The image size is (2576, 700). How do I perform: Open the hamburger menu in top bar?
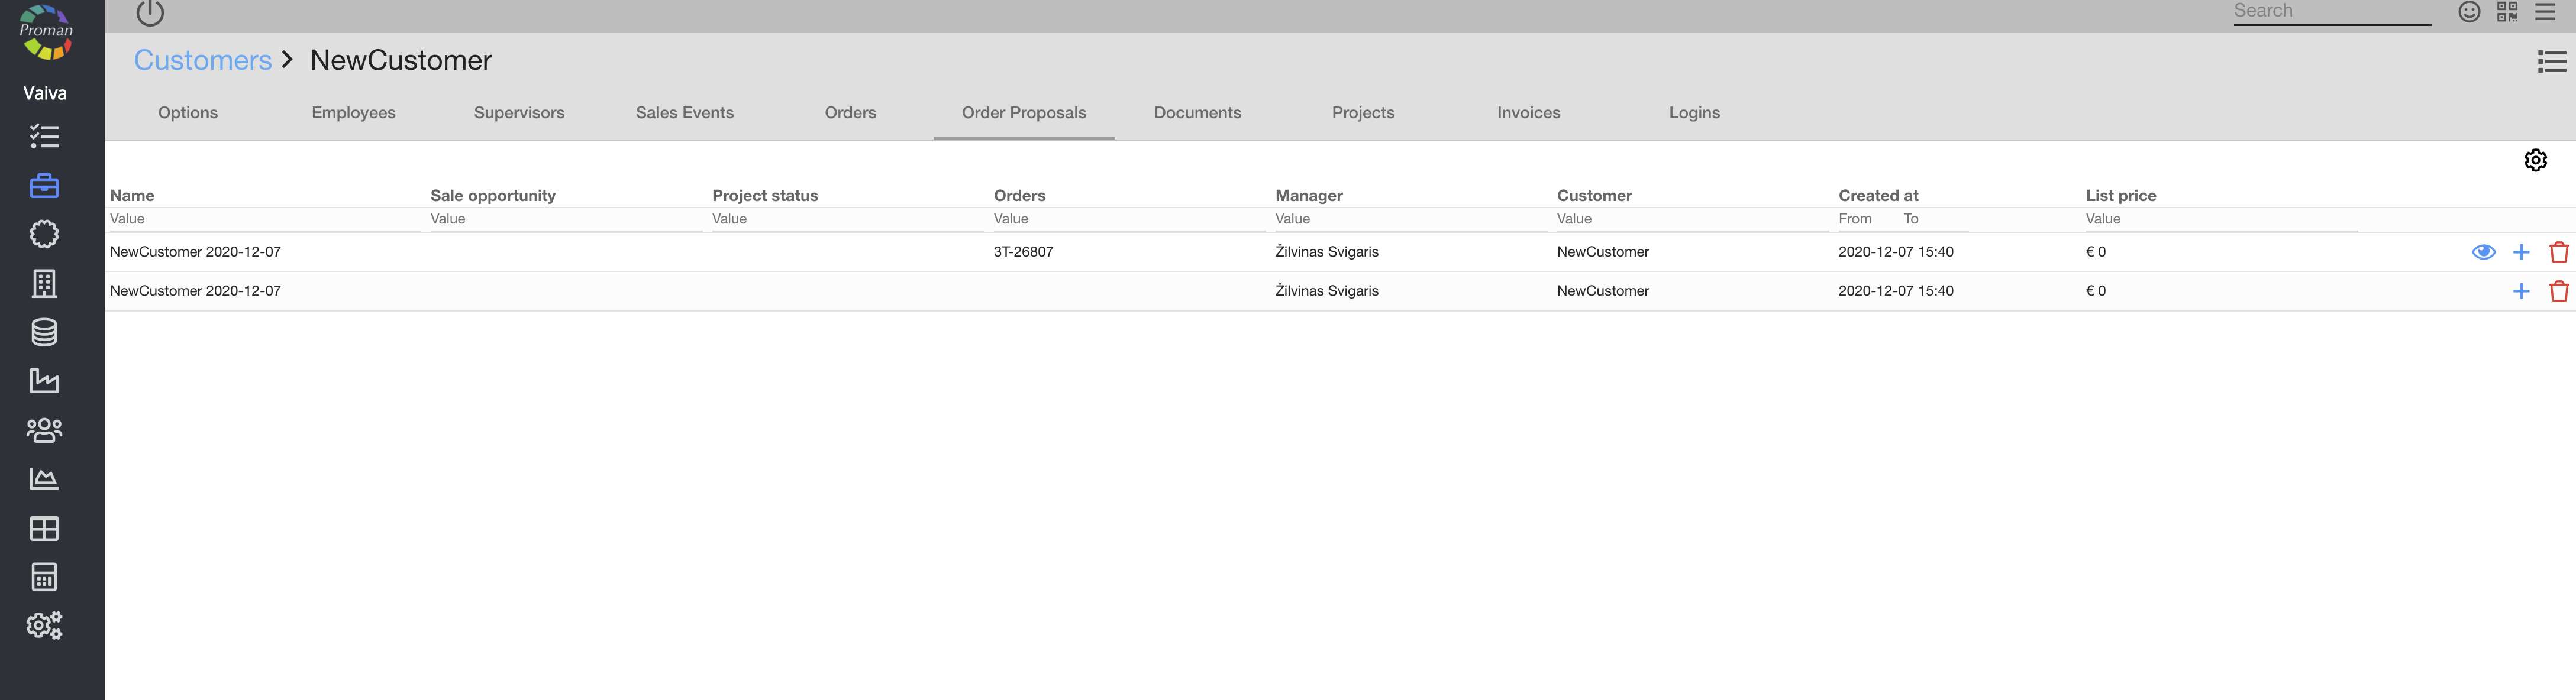point(2545,12)
